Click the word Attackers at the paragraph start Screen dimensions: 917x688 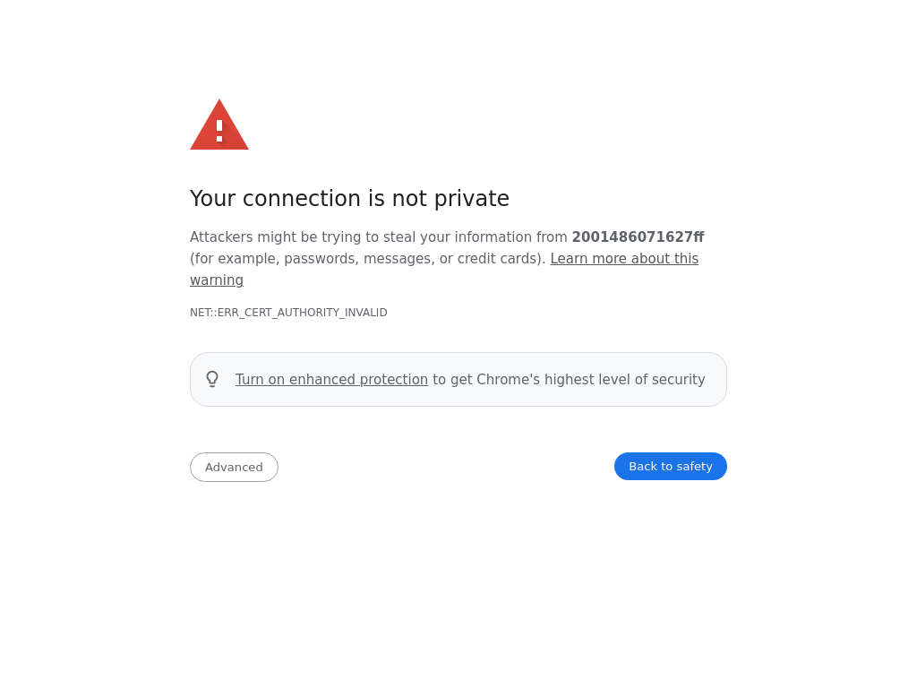click(x=221, y=237)
